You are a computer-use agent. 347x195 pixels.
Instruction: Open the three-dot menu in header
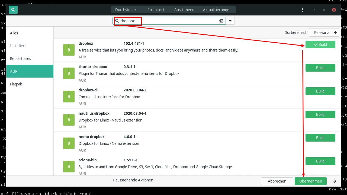pos(303,10)
